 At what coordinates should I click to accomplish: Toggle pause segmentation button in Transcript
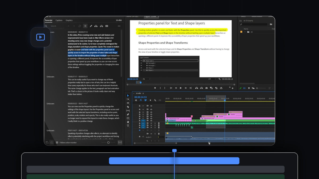(x=85, y=26)
